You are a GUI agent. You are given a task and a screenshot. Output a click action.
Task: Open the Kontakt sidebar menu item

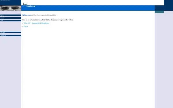(x=11, y=32)
